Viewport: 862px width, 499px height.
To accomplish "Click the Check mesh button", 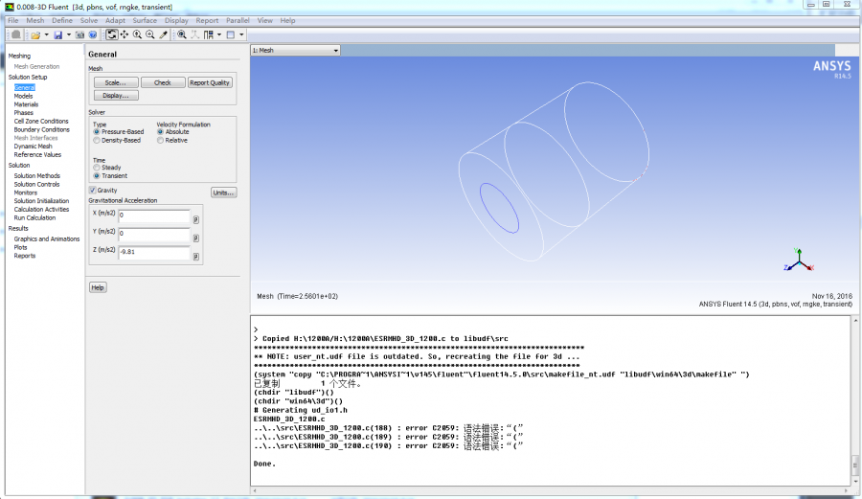I will [163, 82].
